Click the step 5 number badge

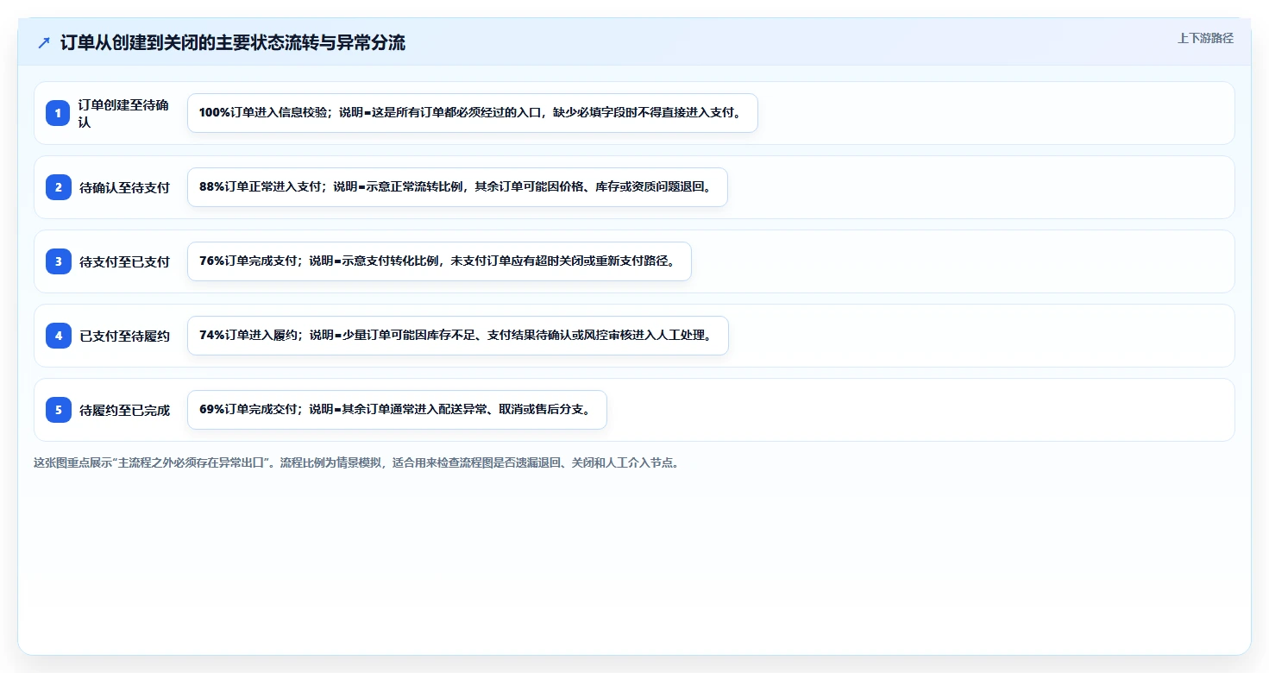58,410
